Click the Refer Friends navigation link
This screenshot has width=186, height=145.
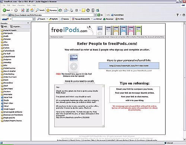137,37
